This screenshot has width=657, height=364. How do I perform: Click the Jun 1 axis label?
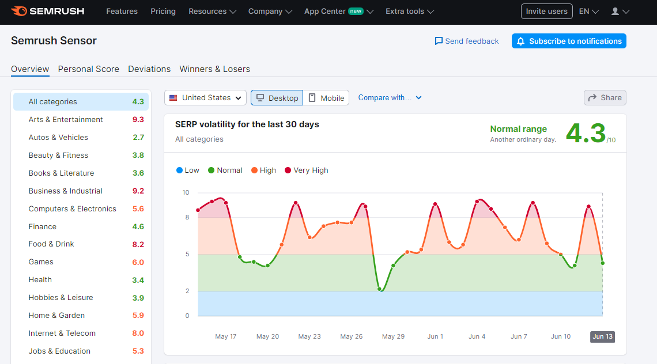pos(435,336)
